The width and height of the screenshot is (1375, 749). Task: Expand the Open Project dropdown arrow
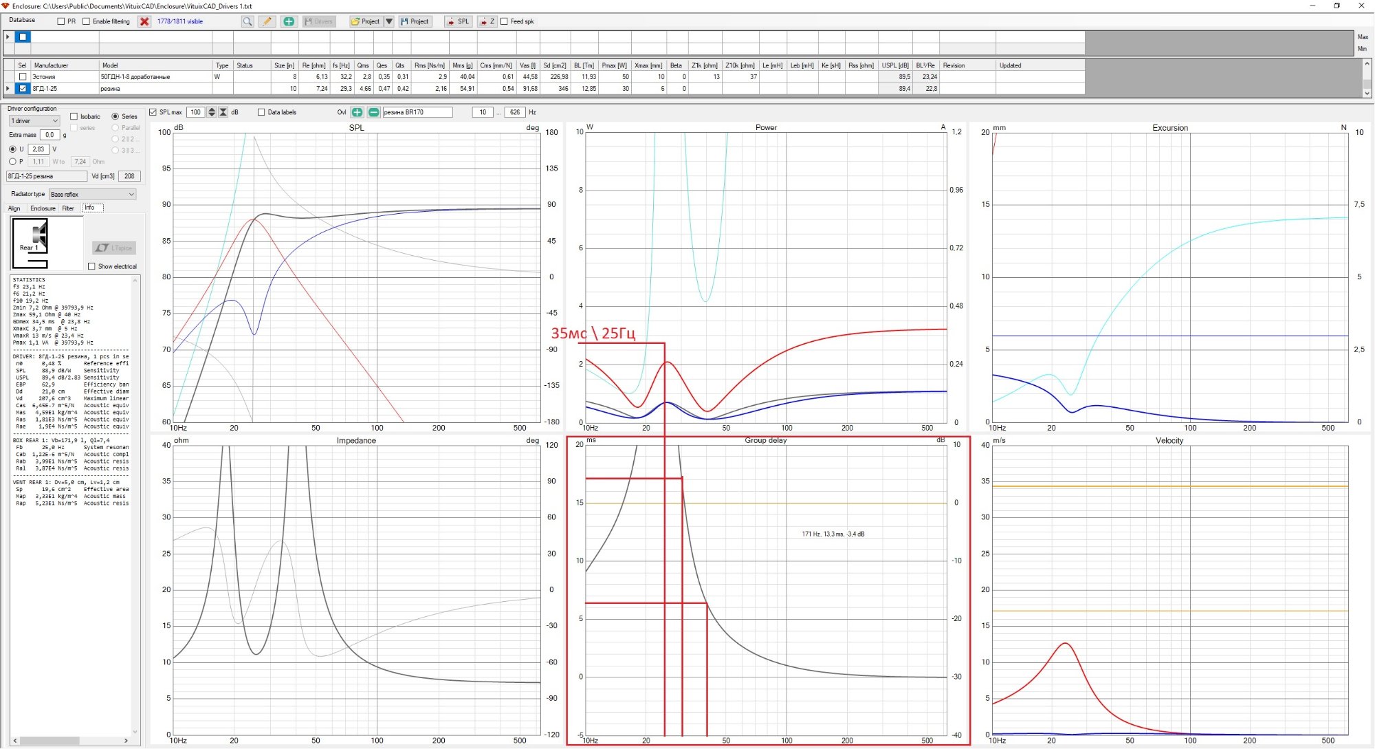(389, 21)
